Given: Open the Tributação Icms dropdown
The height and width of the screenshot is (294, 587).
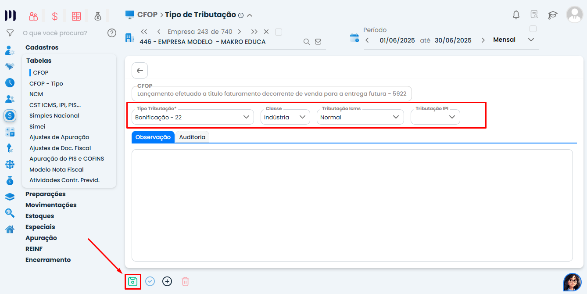Looking at the screenshot, I should click(x=396, y=117).
